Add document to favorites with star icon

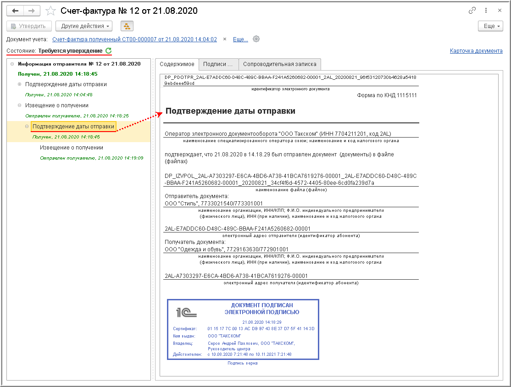(50, 11)
